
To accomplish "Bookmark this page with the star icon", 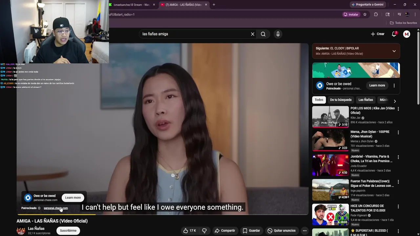I will [365, 14].
